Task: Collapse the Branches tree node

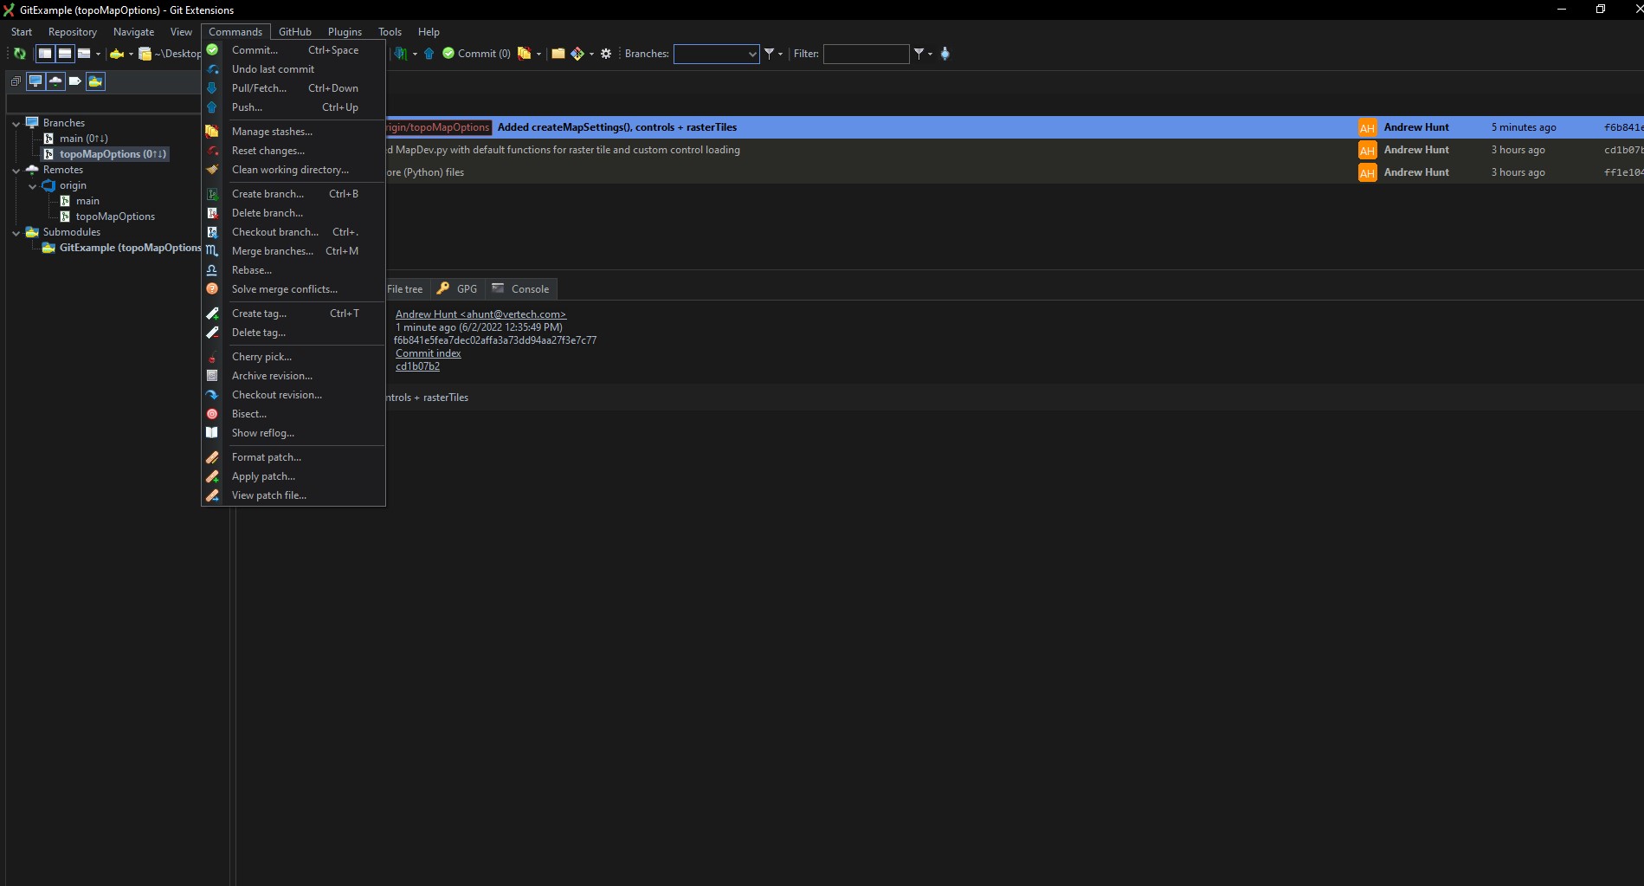Action: [x=16, y=124]
